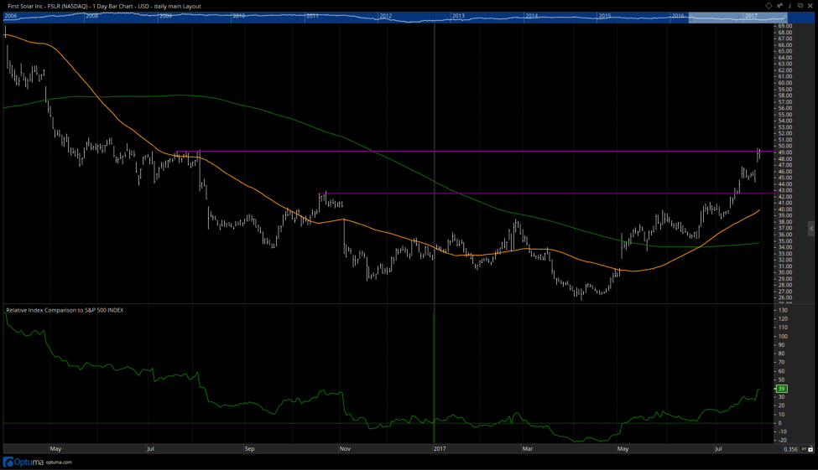The image size is (818, 470).
Task: Click the 'Relative Index Comparison to S&P 500 INDEX' label
Action: 65,310
